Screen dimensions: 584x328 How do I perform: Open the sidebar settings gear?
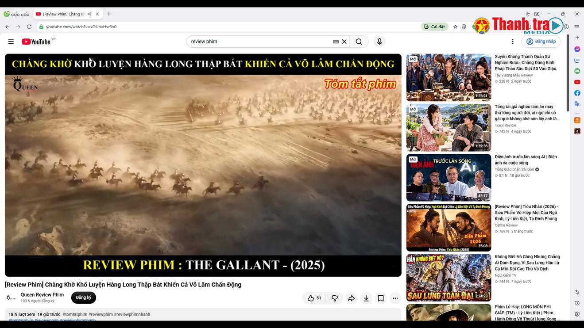577,314
